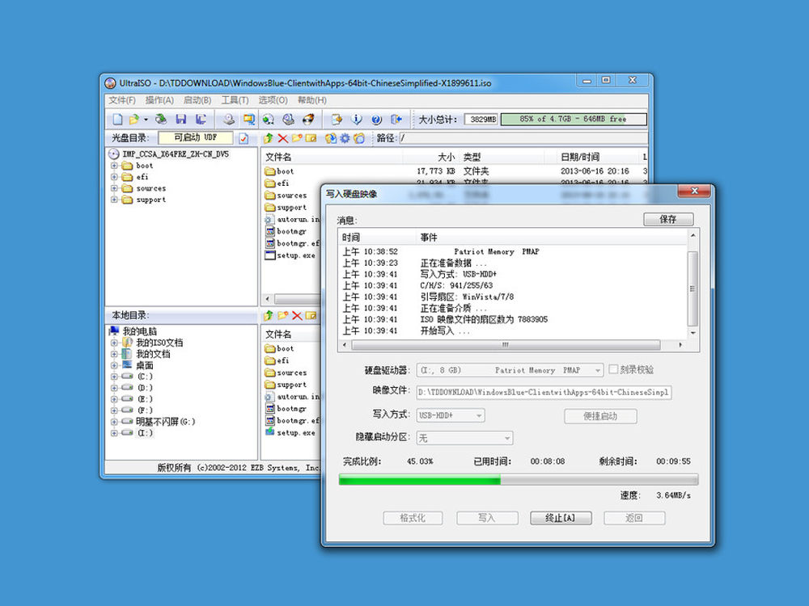Click the Convert image disc-drive toolbar icon
Viewport: 809px width, 606px height.
pos(289,120)
